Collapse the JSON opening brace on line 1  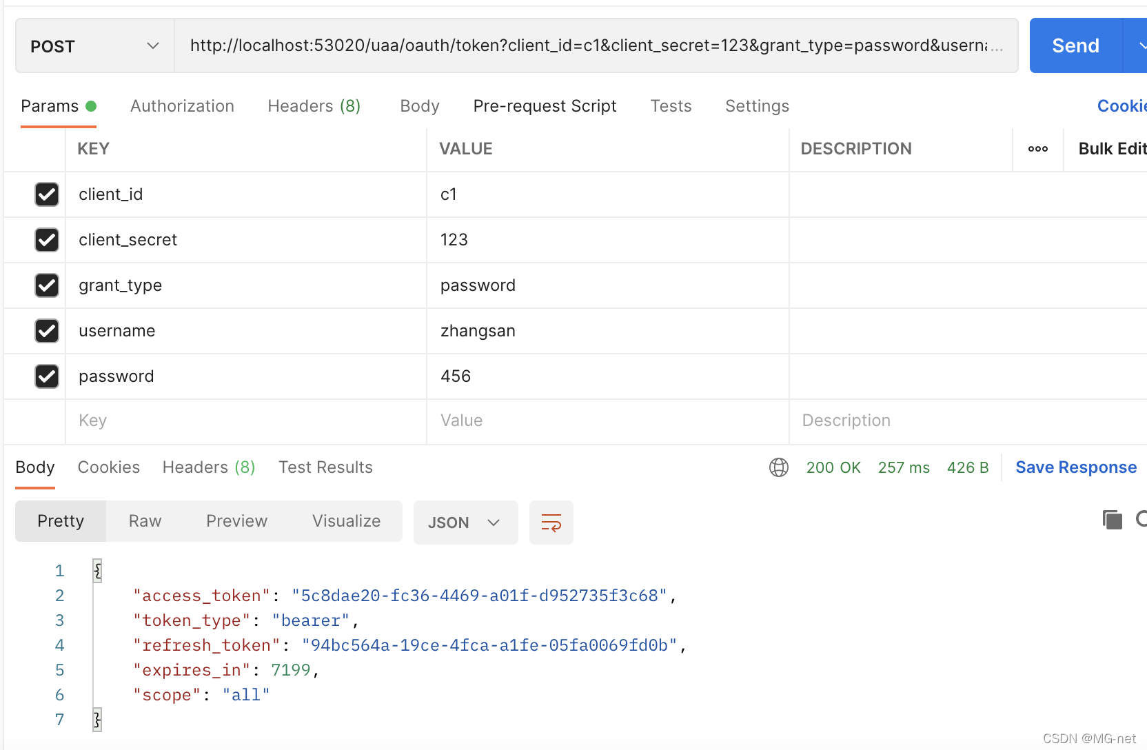pyautogui.click(x=97, y=571)
